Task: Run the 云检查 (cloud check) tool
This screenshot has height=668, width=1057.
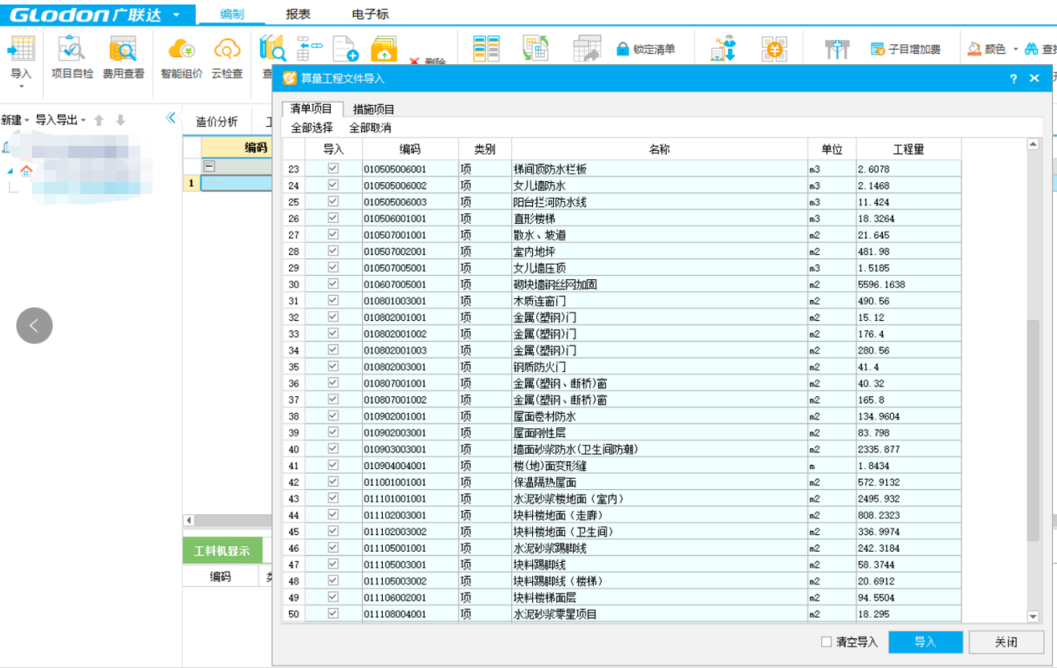Action: 227,51
